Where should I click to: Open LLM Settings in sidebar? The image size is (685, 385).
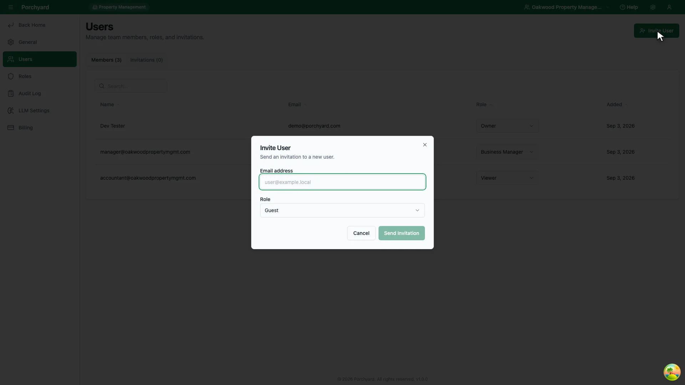40,111
